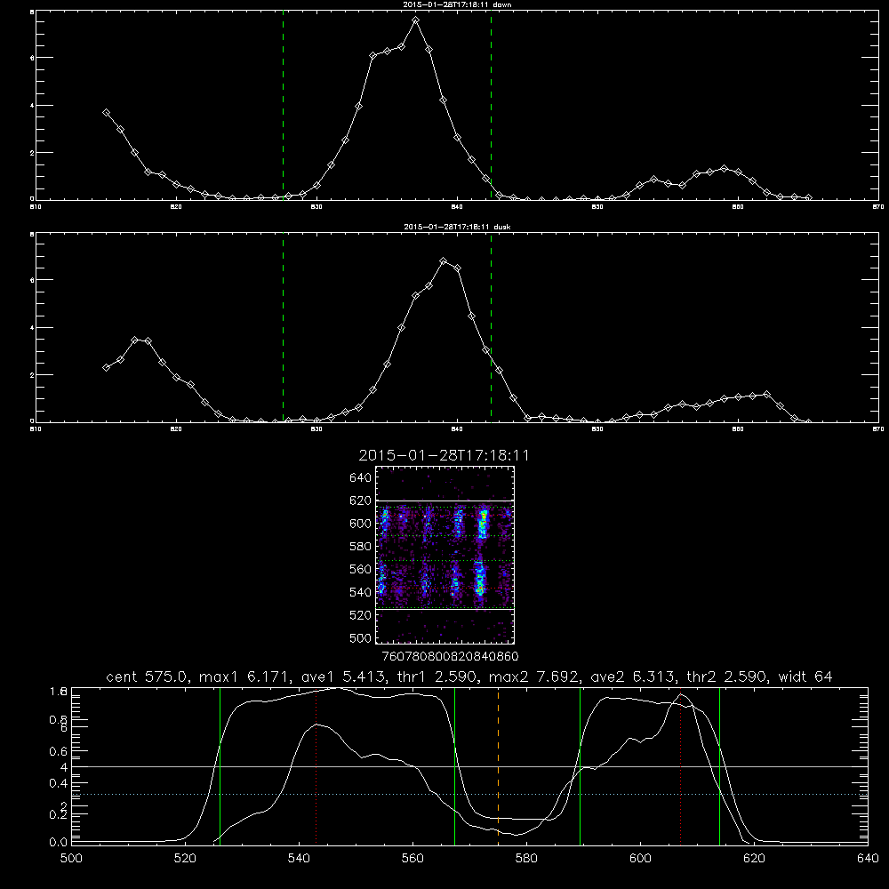The width and height of the screenshot is (889, 889).
Task: Click the green vertical line just right of orange line
Action: [x=580, y=766]
